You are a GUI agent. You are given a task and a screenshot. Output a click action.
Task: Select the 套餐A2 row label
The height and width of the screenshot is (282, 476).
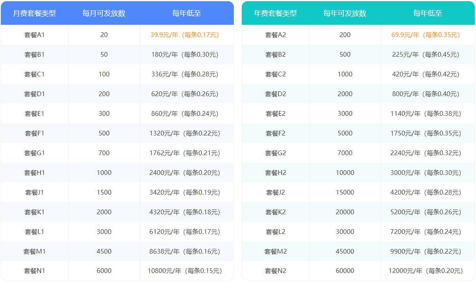(x=275, y=35)
